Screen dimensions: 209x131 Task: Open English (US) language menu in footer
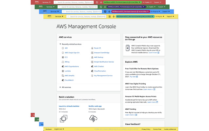59,129
